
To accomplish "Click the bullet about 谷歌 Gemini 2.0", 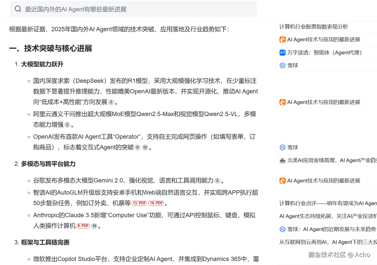I will point(128,180).
